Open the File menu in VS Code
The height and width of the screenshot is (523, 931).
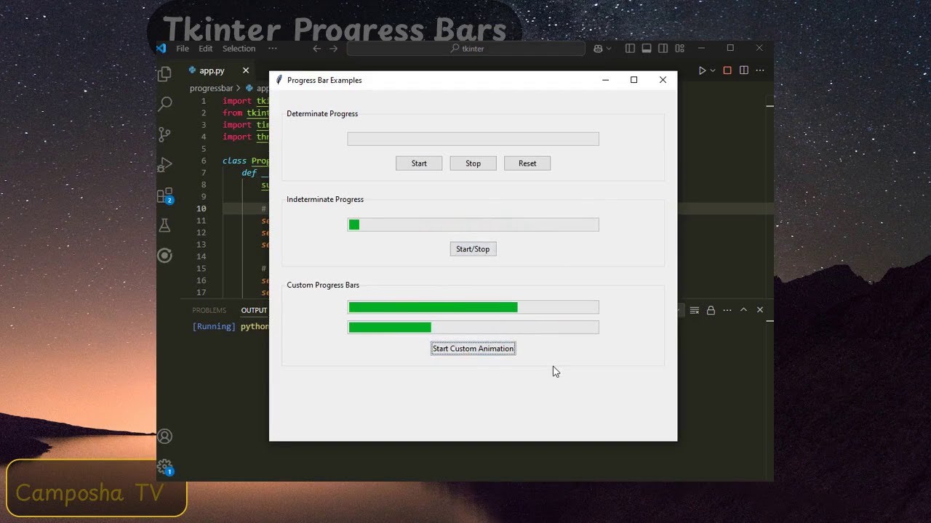(x=183, y=49)
